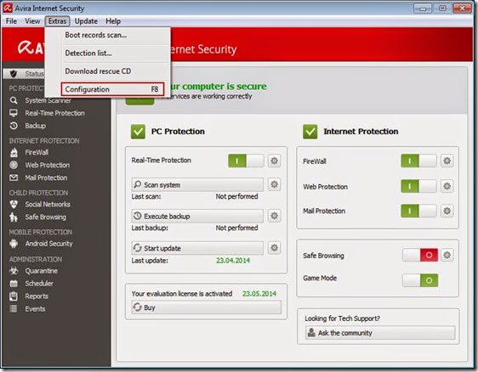Click the Mail Protection envelope icon in sidebar
Screen dimensions: 478x372
click(x=14, y=178)
